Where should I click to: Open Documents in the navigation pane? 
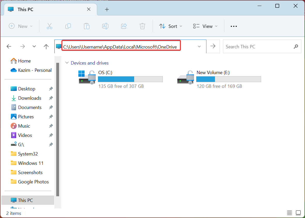pyautogui.click(x=26, y=107)
